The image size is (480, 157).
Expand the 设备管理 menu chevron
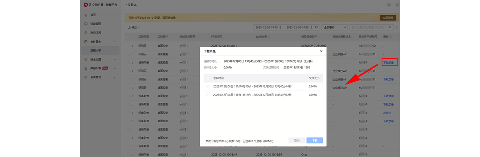tap(115, 24)
